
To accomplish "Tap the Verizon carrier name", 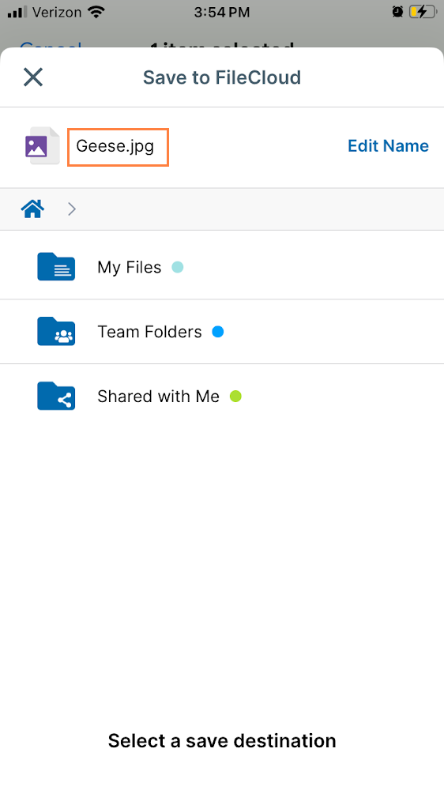I will [x=57, y=13].
